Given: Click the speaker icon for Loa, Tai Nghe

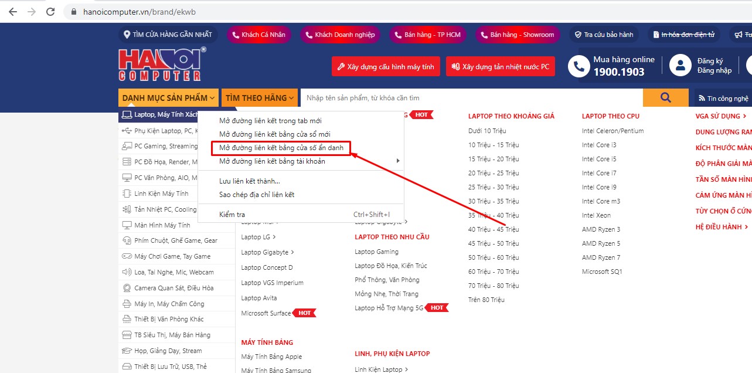Looking at the screenshot, I should click(126, 272).
